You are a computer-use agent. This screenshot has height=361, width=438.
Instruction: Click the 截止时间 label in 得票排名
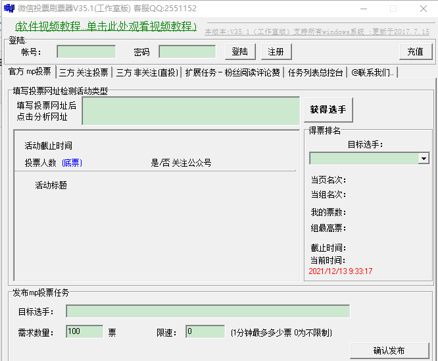329,248
